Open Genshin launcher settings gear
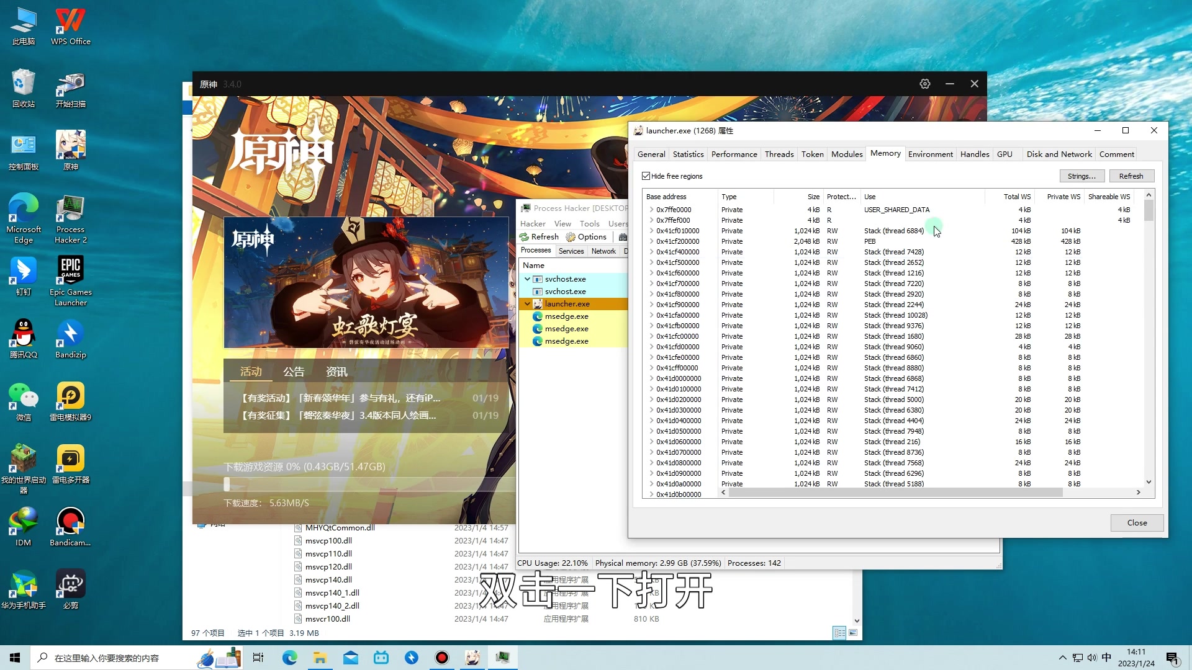 coord(924,84)
